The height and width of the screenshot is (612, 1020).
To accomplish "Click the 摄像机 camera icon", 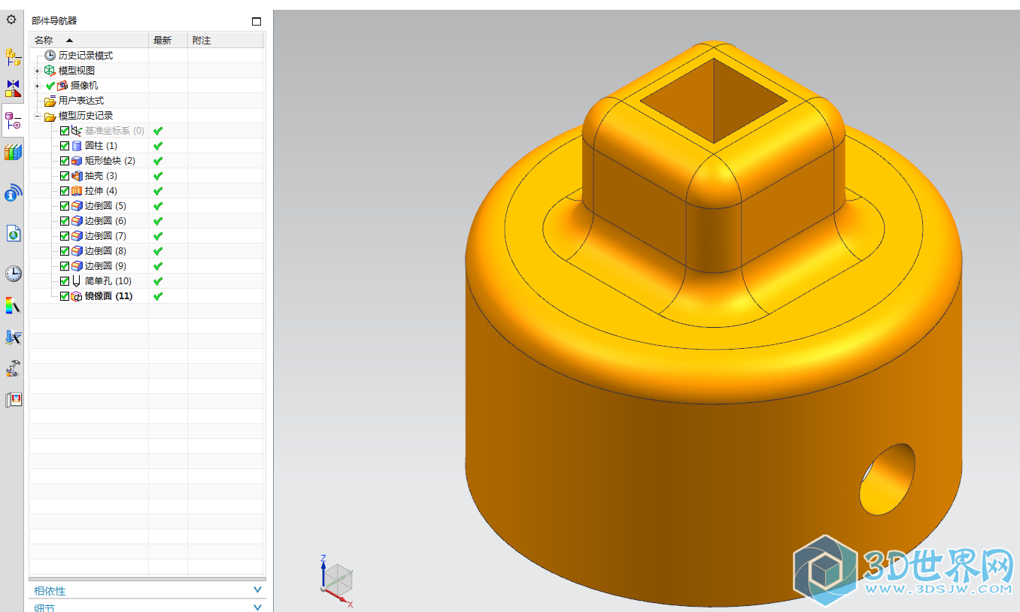I will (x=62, y=86).
